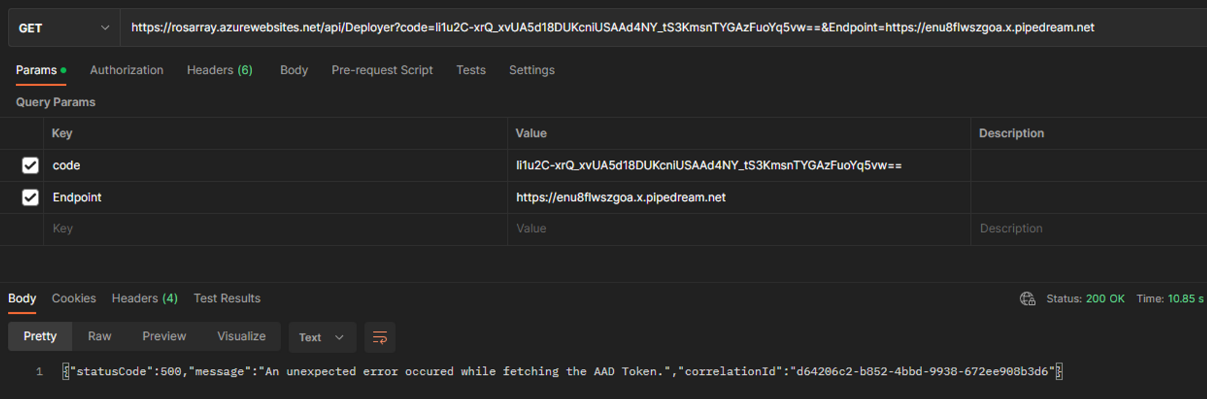Screen dimensions: 1207x399
Task: Uncheck the code parameter checkbox
Action: [30, 165]
